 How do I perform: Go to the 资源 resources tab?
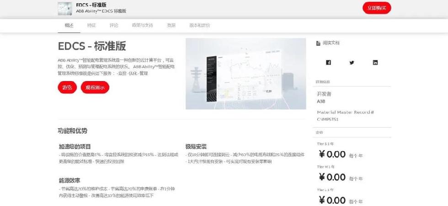(171, 25)
